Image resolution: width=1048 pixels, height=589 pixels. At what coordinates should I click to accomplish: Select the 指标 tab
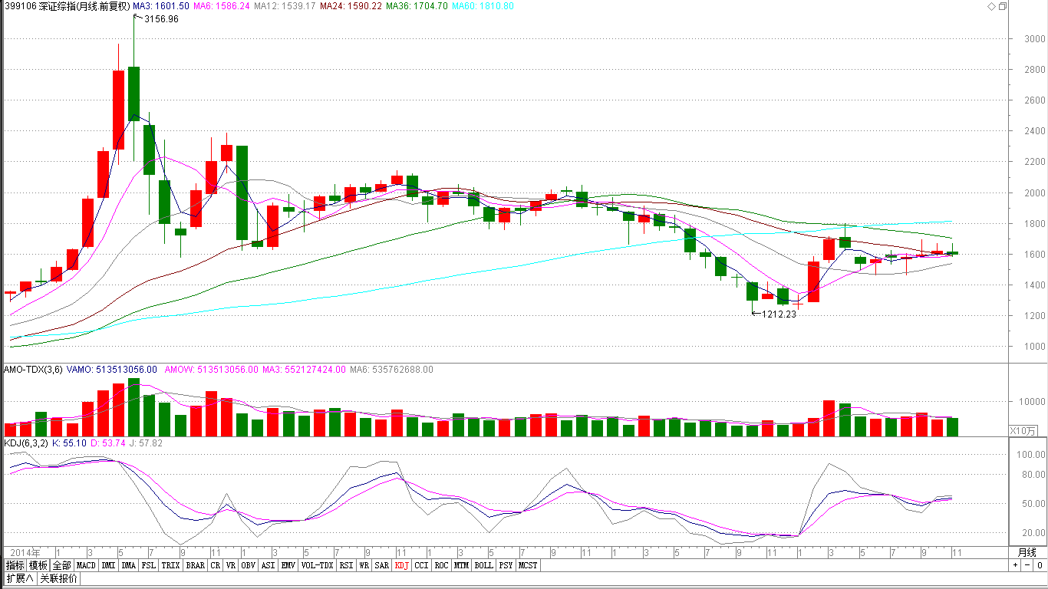[x=15, y=565]
